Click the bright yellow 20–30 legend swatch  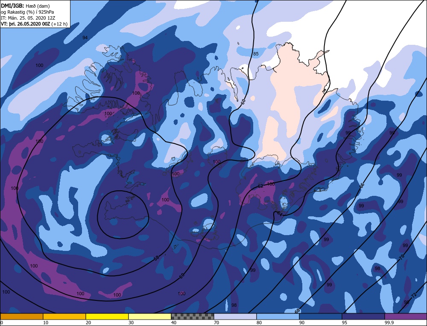point(107,317)
